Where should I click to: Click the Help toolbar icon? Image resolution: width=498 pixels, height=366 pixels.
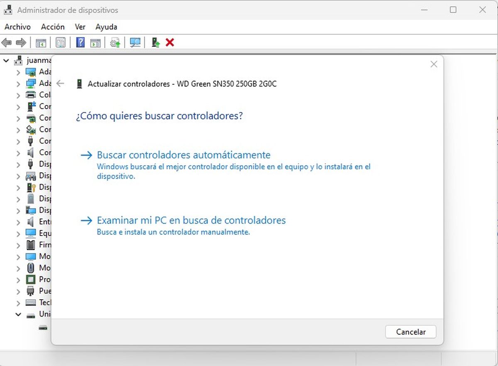[80, 42]
